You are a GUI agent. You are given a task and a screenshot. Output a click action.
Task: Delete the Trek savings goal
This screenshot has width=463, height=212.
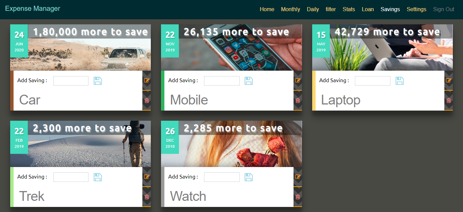point(147,197)
